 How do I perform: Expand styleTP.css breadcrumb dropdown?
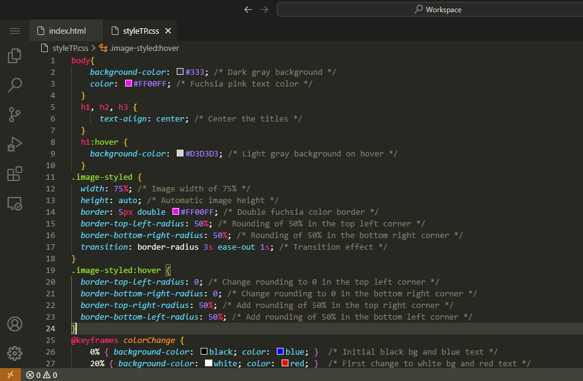tap(70, 48)
